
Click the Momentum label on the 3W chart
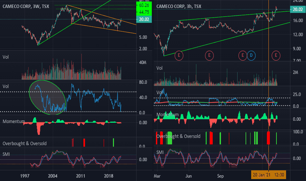click(x=13, y=121)
